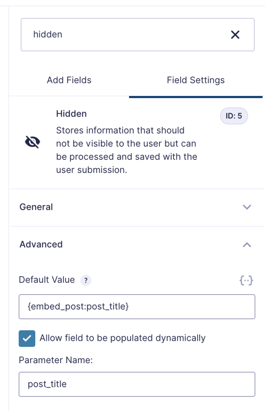Click the Default Value help question mark
265x411 pixels.
[x=85, y=281]
